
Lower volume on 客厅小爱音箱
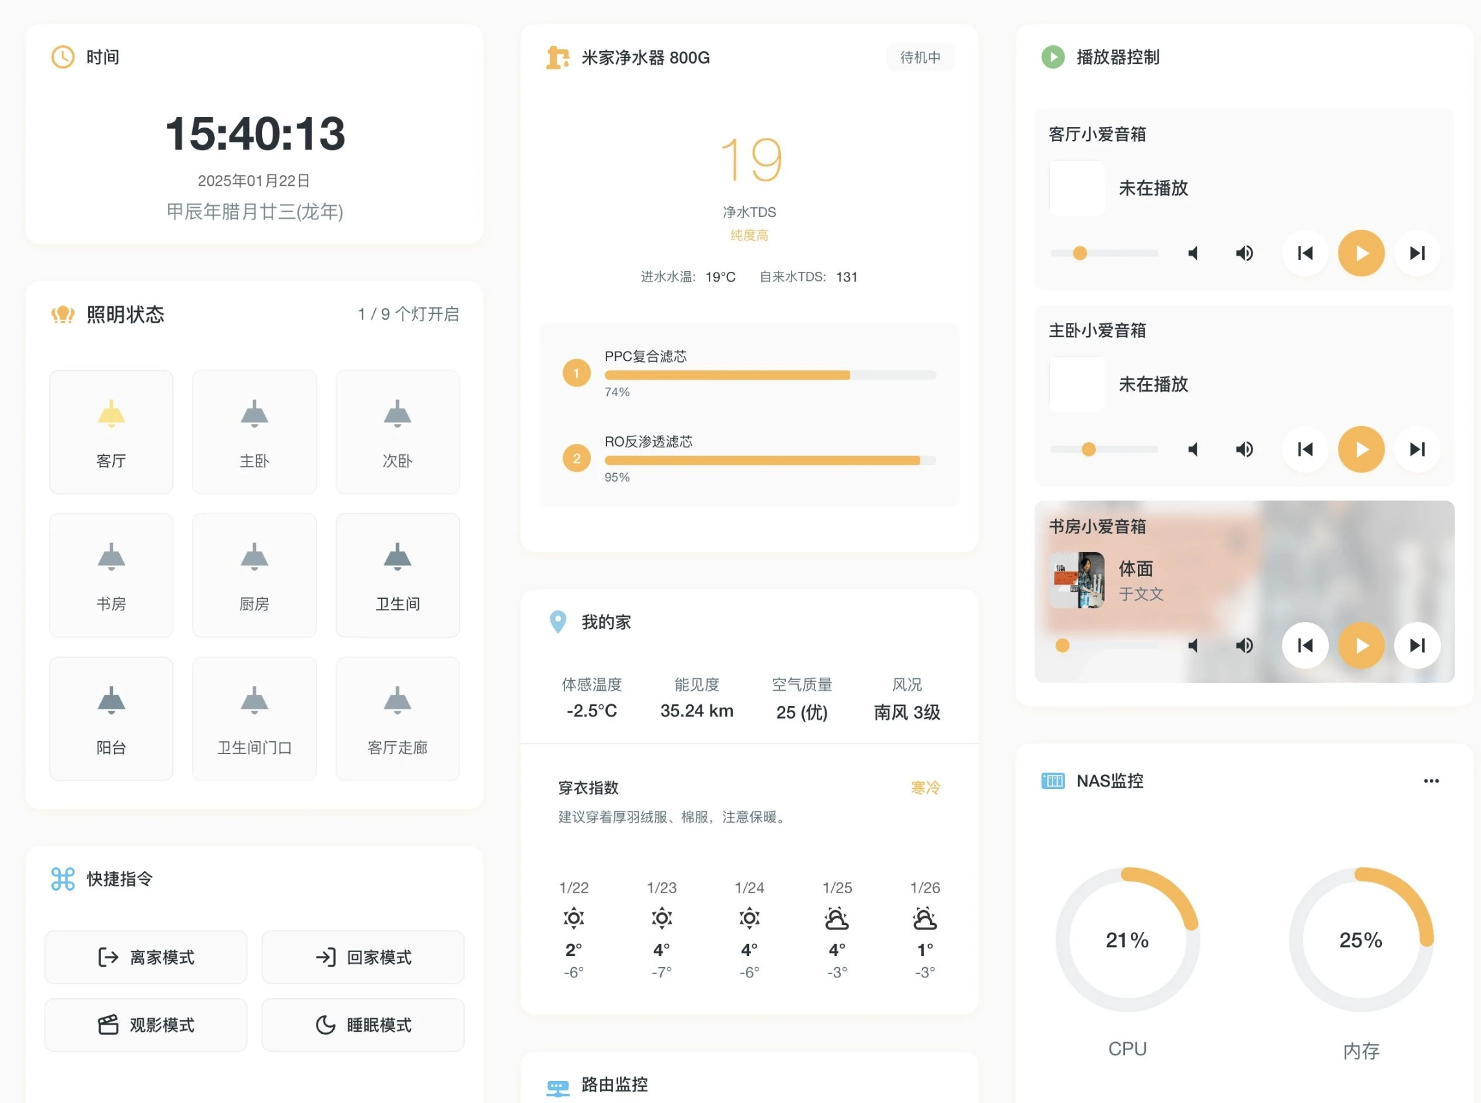point(1192,253)
